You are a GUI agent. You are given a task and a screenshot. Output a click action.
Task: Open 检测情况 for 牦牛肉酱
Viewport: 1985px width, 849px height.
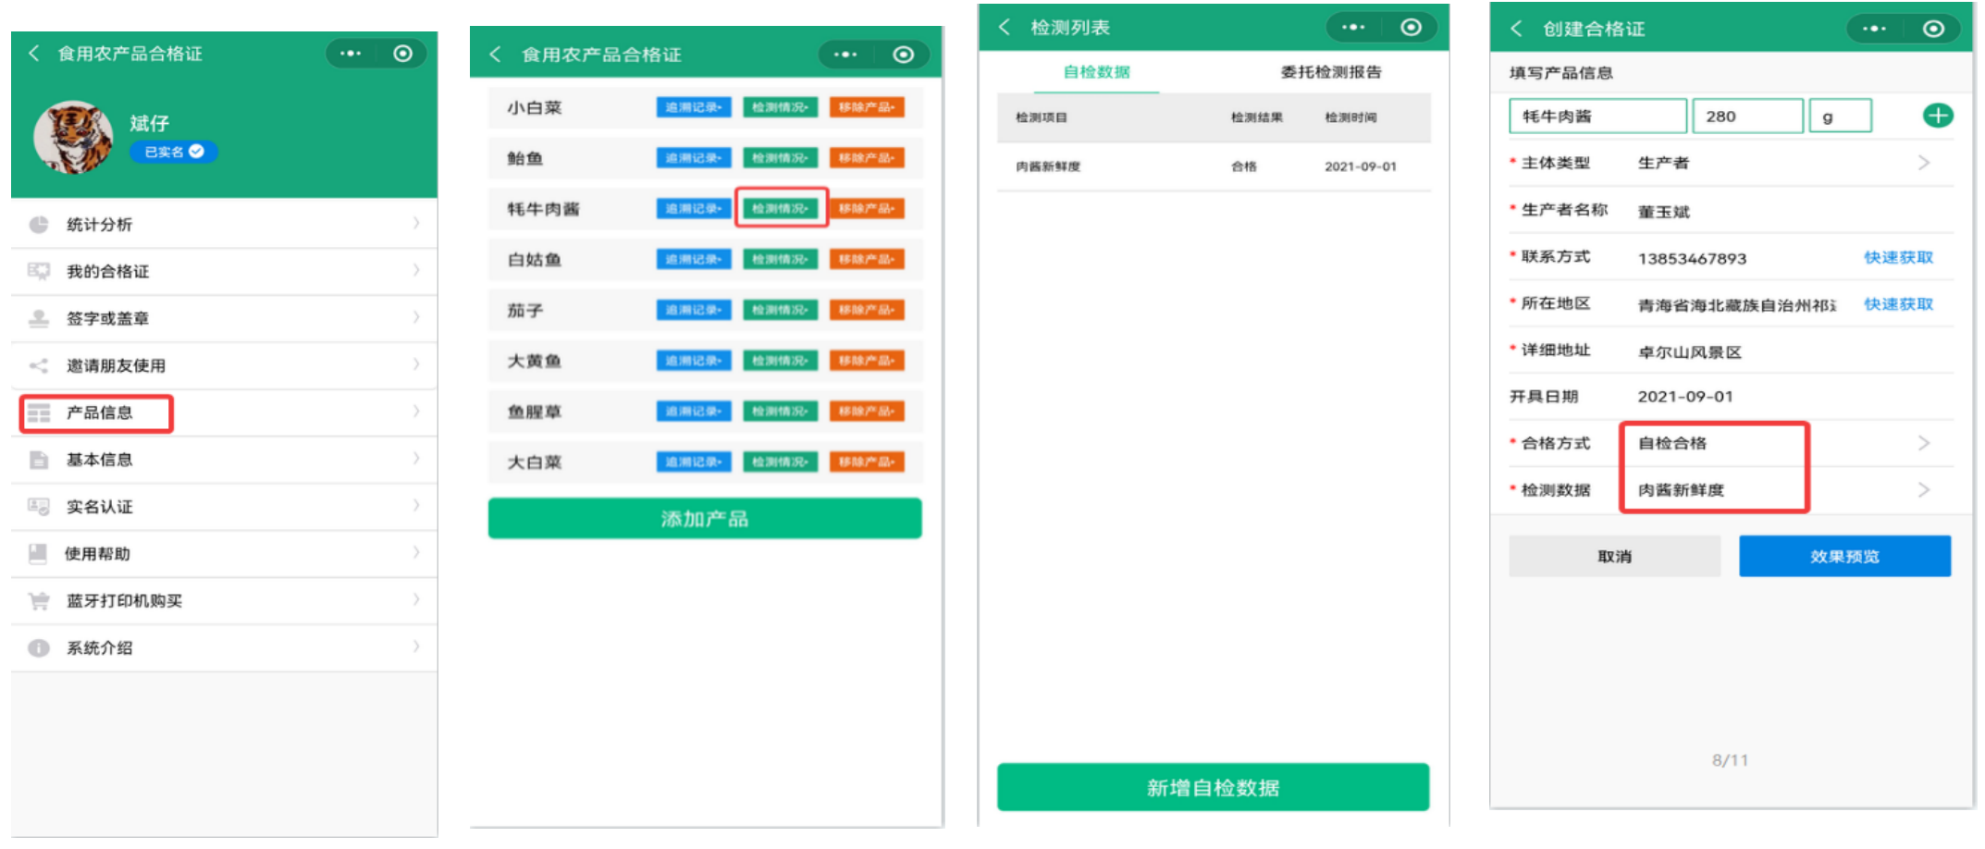[x=780, y=209]
